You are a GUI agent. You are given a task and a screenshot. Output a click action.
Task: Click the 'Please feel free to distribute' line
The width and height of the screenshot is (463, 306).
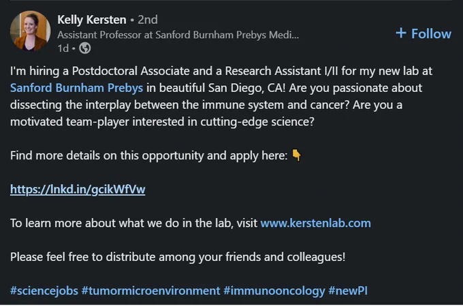[x=178, y=257]
